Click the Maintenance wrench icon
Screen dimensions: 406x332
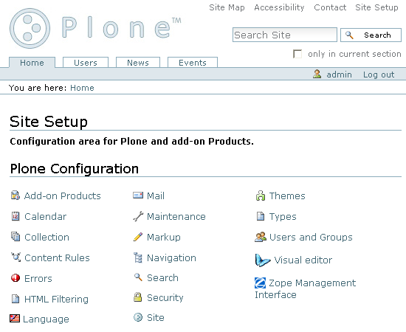click(138, 216)
